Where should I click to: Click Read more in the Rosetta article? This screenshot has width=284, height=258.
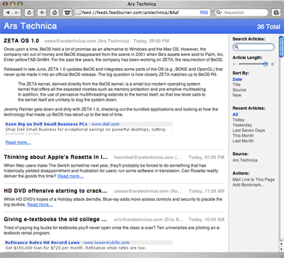point(70,176)
